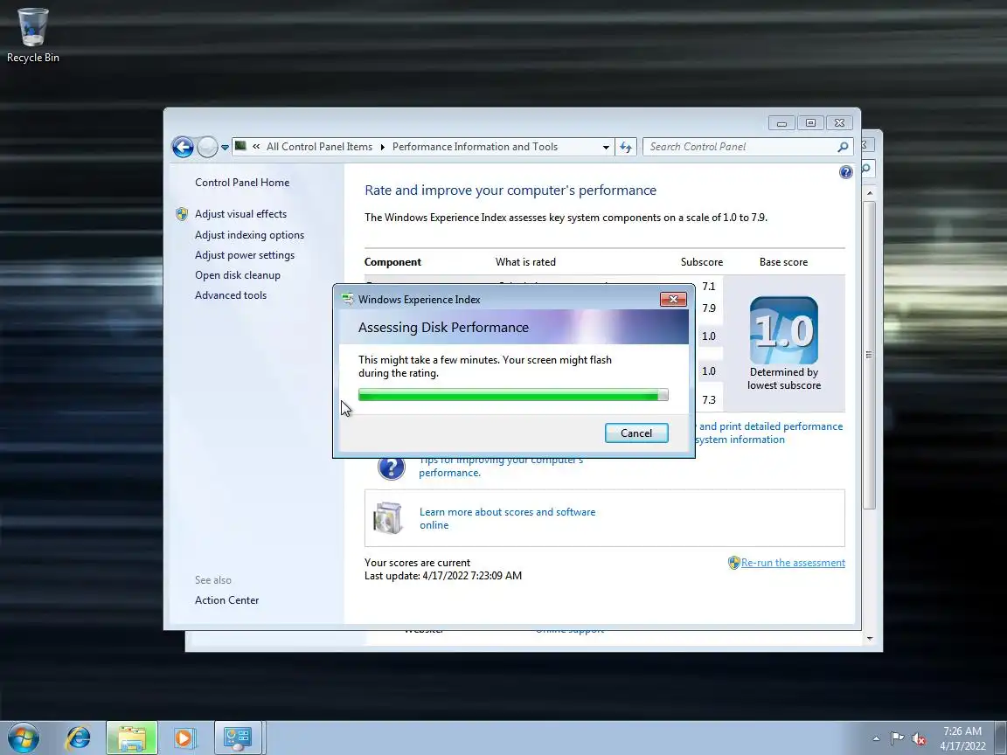Click the disabled Forward navigation arrow
This screenshot has width=1007, height=755.
207,147
